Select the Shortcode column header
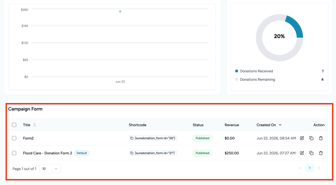The width and height of the screenshot is (336, 185). pos(137,125)
